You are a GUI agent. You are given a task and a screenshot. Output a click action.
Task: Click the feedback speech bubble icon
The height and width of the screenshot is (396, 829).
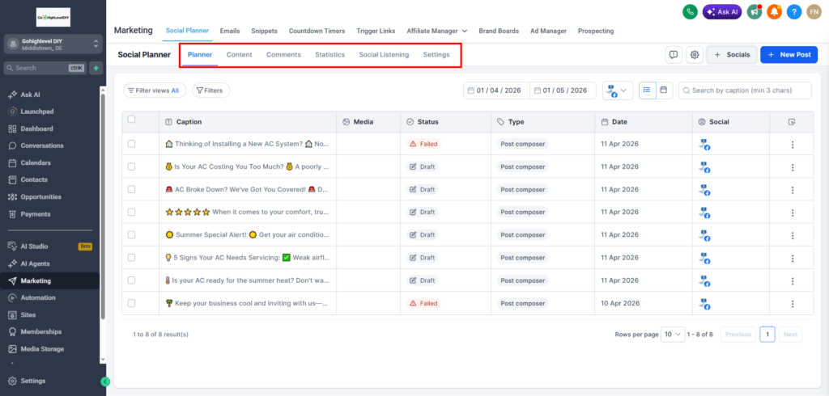click(674, 54)
